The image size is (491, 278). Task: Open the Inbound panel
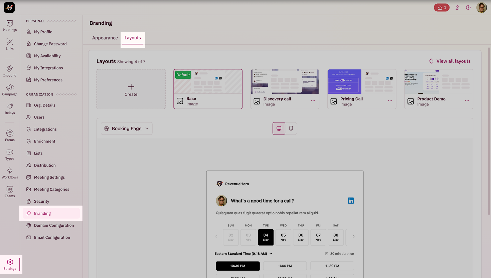click(x=10, y=71)
